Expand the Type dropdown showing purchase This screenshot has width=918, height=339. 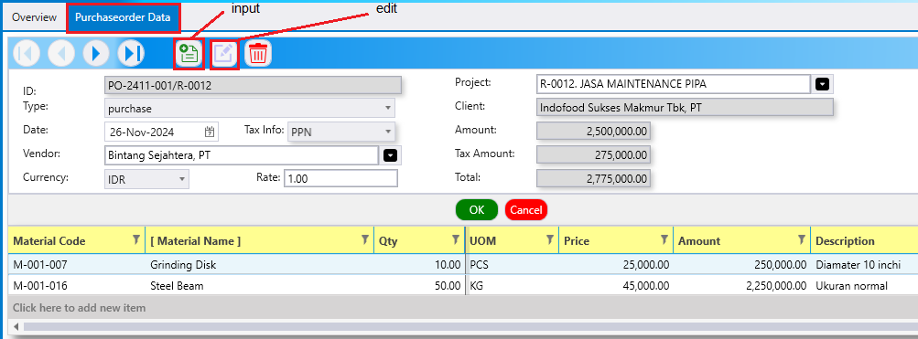[387, 108]
